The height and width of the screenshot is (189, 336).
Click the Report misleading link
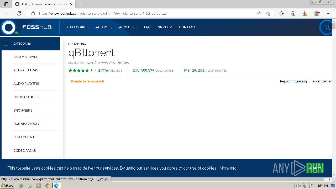pyautogui.click(x=293, y=81)
